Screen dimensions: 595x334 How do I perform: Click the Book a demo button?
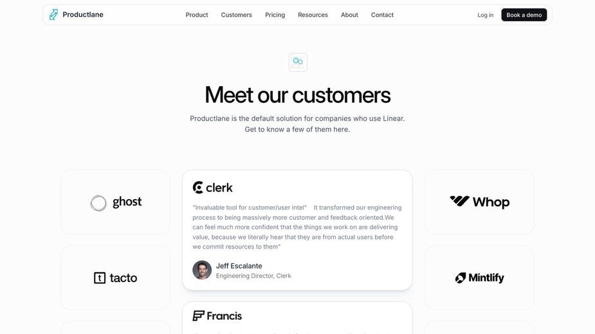tap(524, 15)
